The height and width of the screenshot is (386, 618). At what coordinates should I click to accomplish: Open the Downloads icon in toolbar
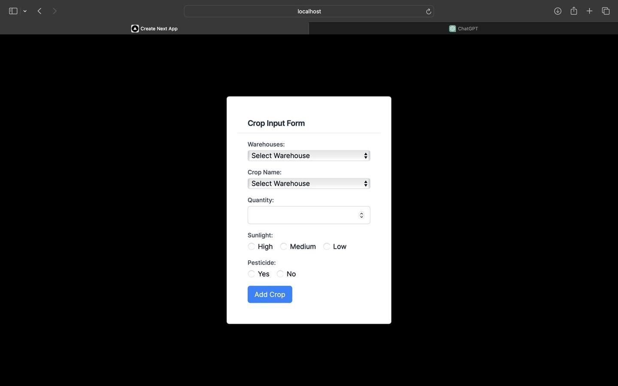(557, 11)
